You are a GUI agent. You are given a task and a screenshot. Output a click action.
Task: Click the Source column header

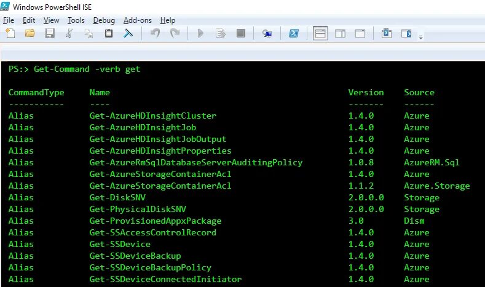tap(419, 92)
